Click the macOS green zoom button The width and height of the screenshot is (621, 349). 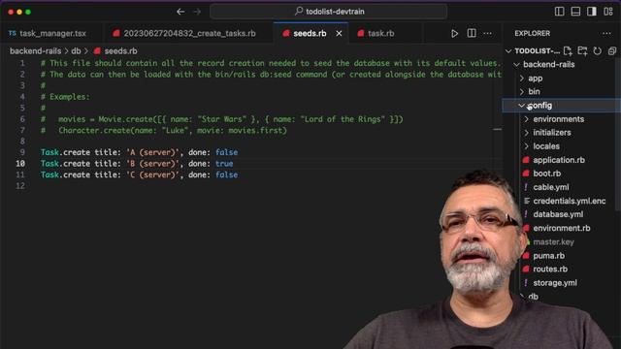click(x=28, y=12)
